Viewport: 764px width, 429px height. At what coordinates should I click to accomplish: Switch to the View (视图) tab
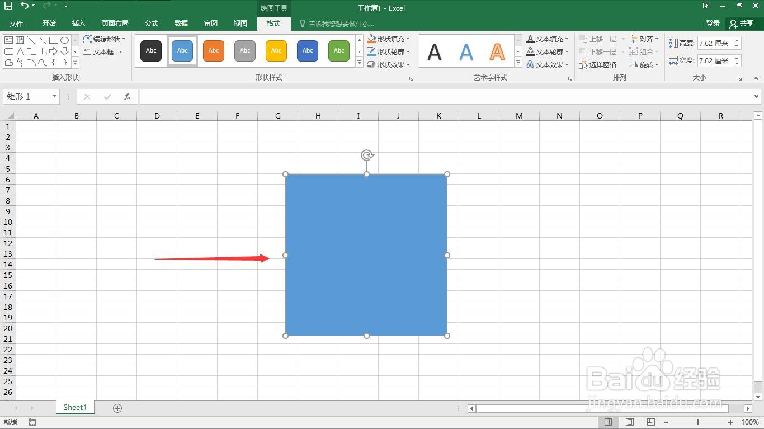tap(240, 23)
